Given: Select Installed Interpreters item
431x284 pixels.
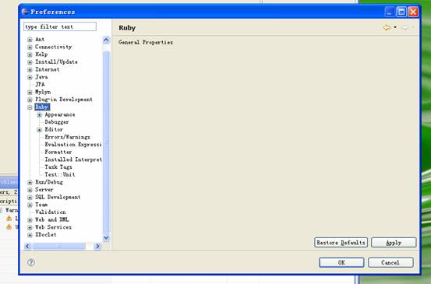Looking at the screenshot, I should click(x=73, y=160).
